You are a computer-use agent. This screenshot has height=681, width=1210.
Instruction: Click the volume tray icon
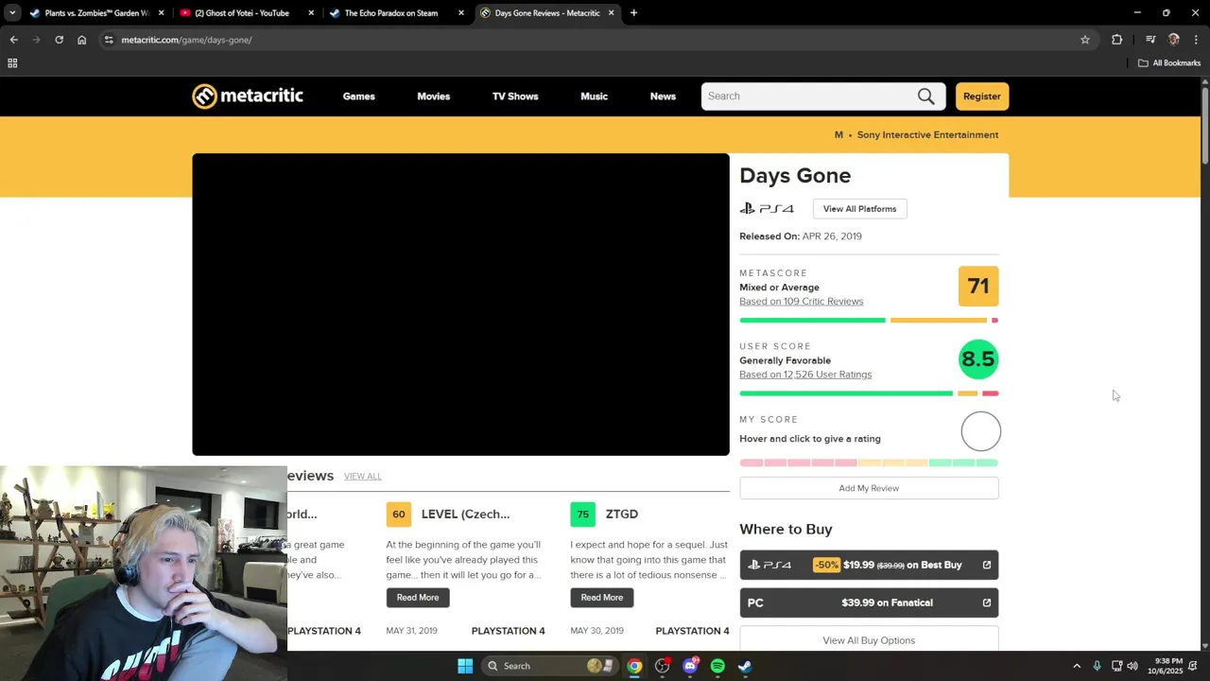coord(1132,666)
